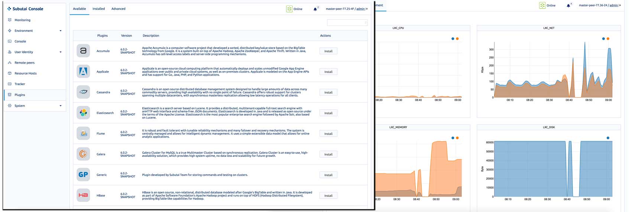Screen dimensions: 629x212
Task: Click the Subutai Console logo icon
Action: (9, 9)
